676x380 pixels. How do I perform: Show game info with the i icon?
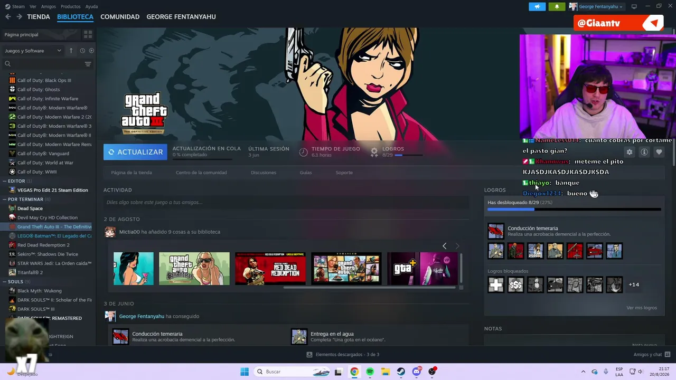(x=644, y=152)
